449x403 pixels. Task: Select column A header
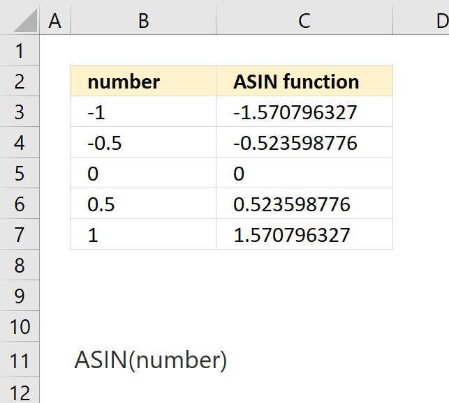point(54,21)
